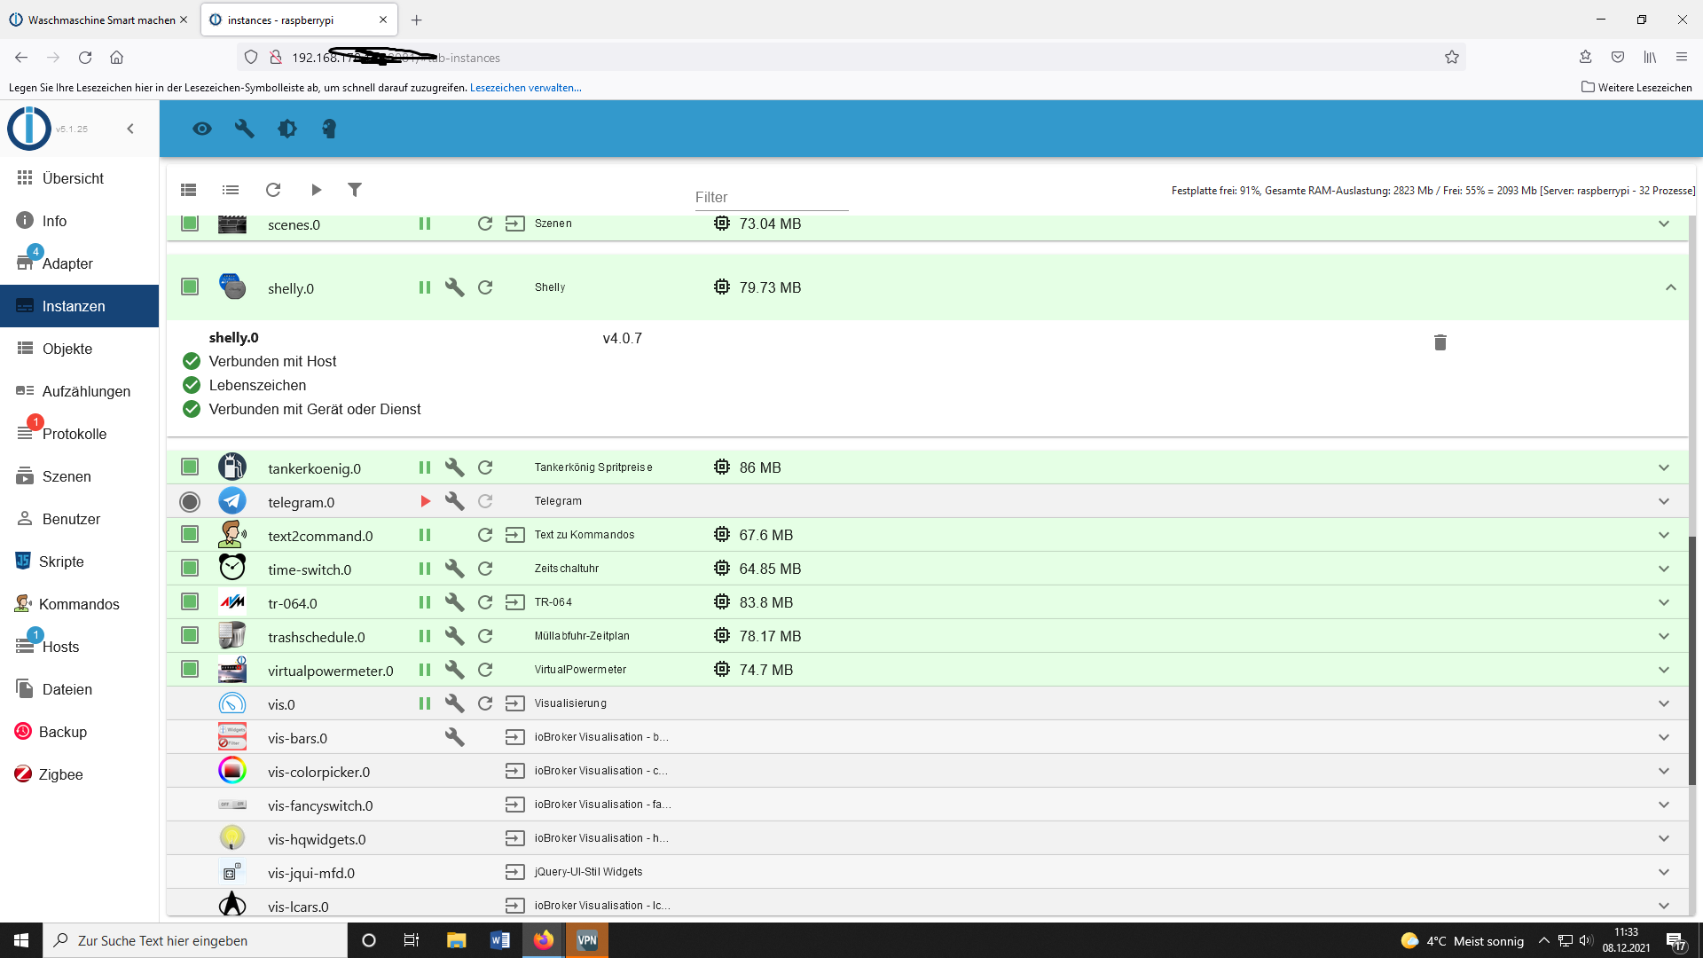The width and height of the screenshot is (1703, 958).
Task: Open File Explorer from taskbar
Action: [457, 940]
